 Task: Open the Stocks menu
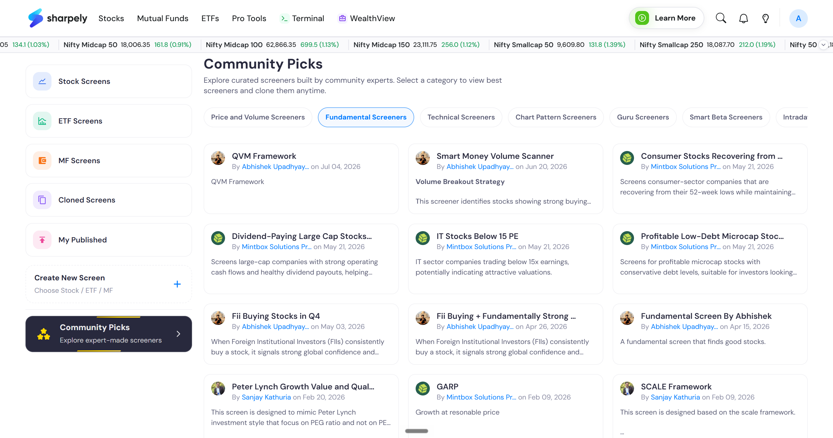point(111,19)
